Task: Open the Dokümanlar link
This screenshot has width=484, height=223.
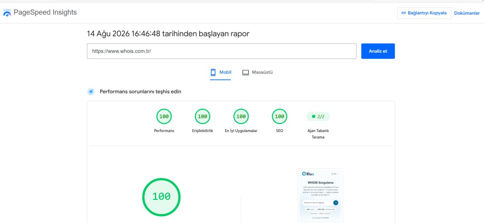Action: tap(467, 13)
